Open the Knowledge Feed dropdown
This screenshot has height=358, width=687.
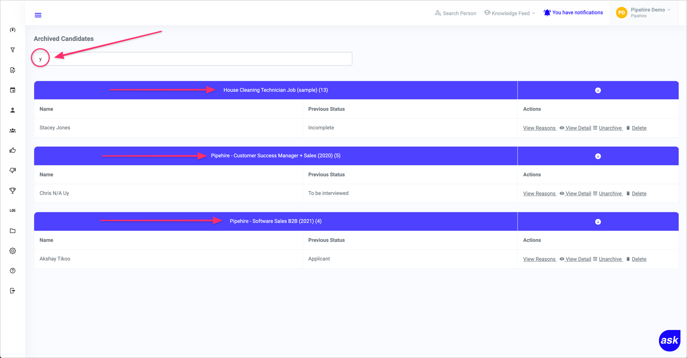509,13
